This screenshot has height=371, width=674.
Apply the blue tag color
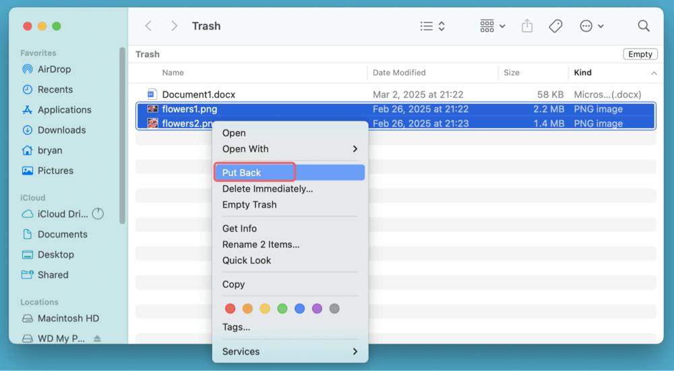point(300,308)
